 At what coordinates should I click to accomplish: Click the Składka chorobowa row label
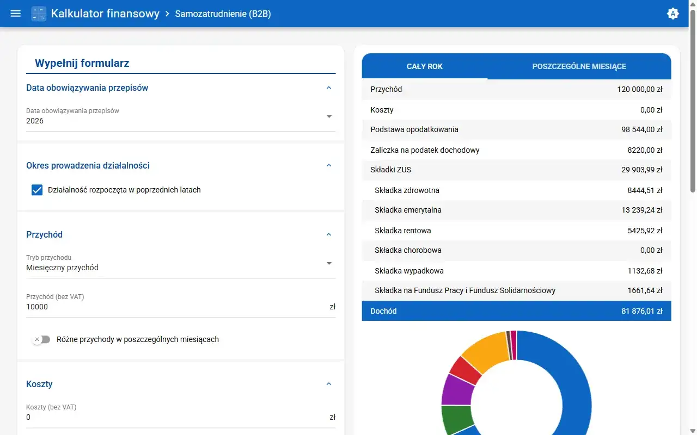tap(408, 250)
